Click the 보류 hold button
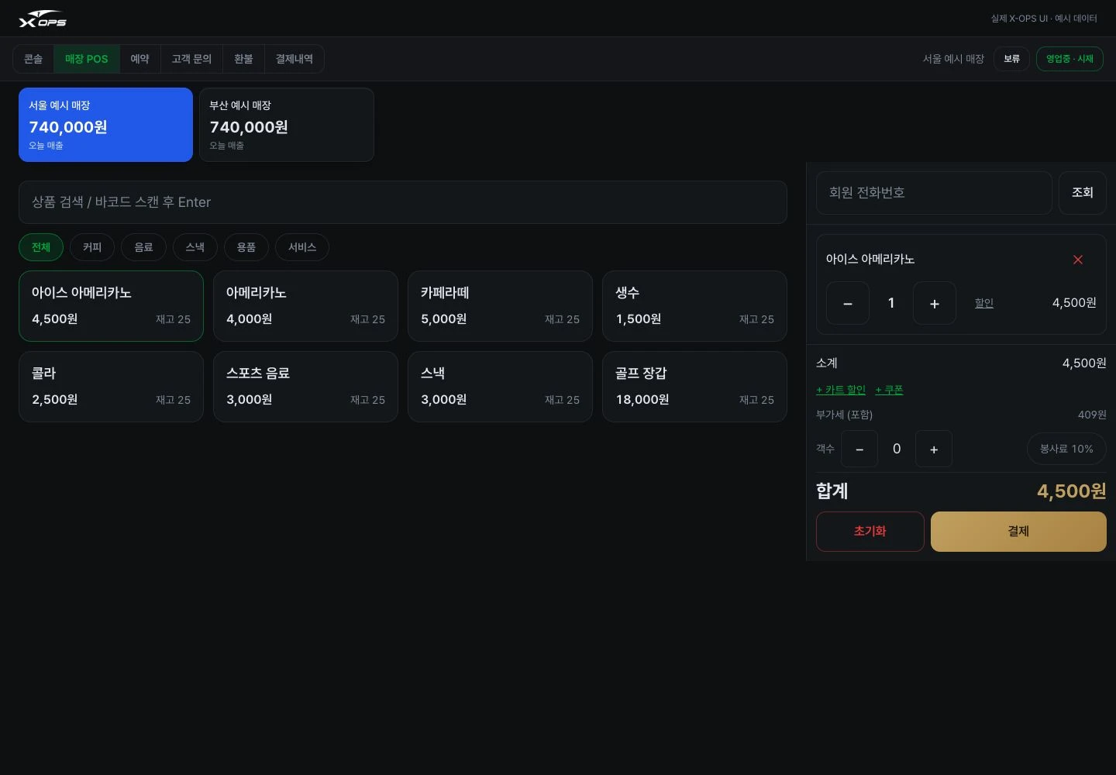1116x775 pixels. (1011, 59)
